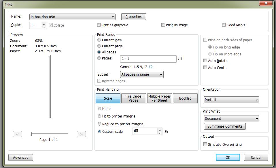Go to next preview page arrow
The height and width of the screenshot is (168, 276).
[x=81, y=134]
